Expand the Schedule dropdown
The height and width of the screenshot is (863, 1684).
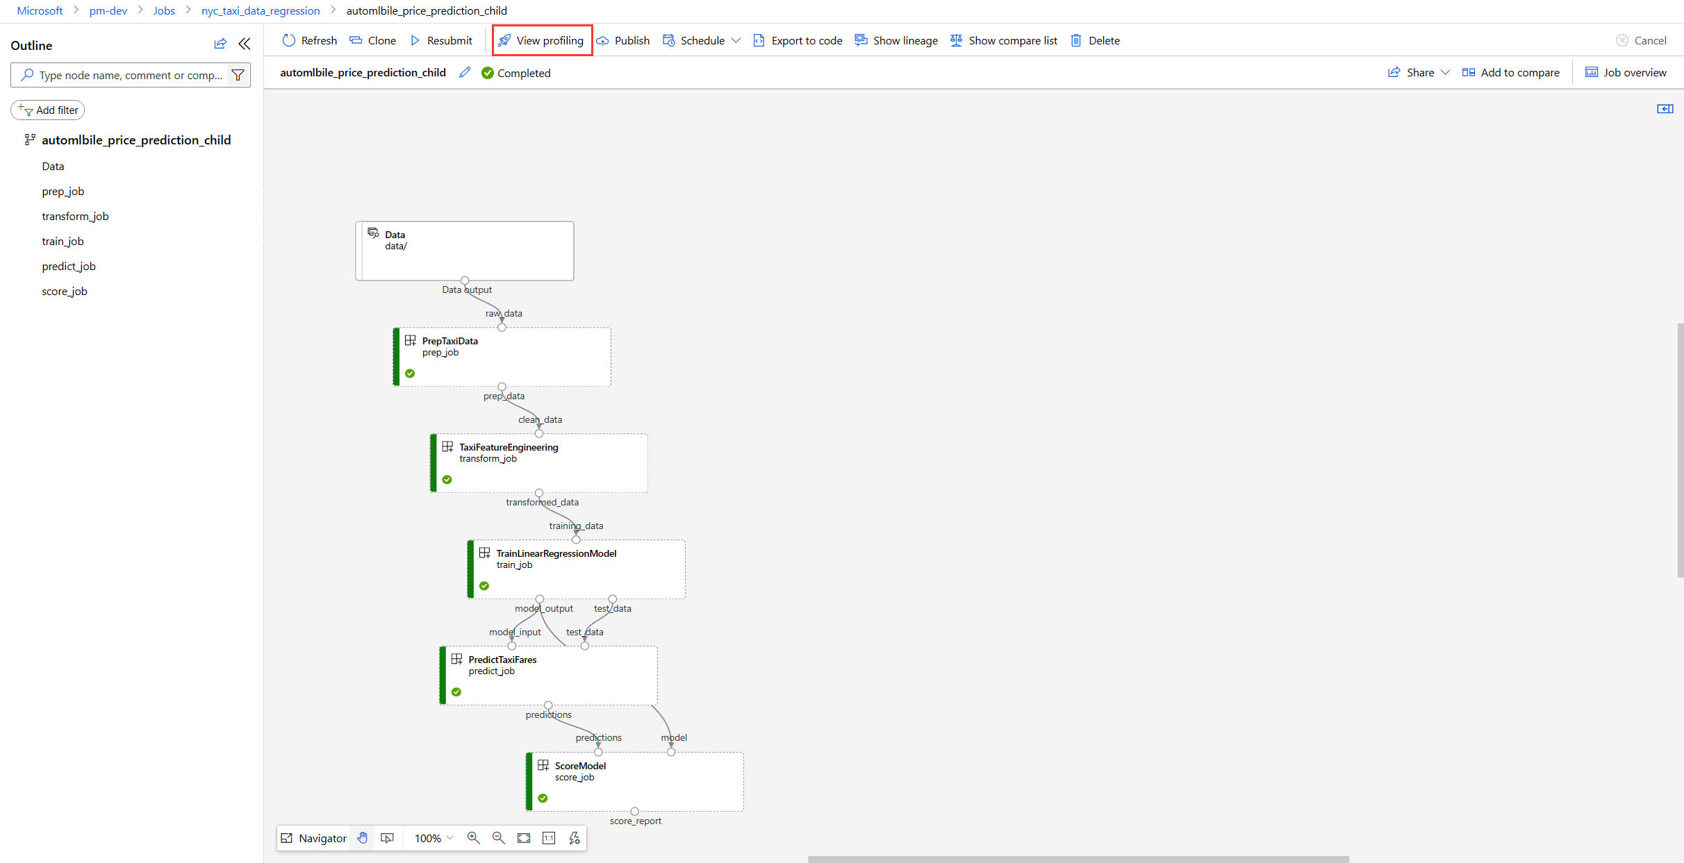pyautogui.click(x=736, y=40)
